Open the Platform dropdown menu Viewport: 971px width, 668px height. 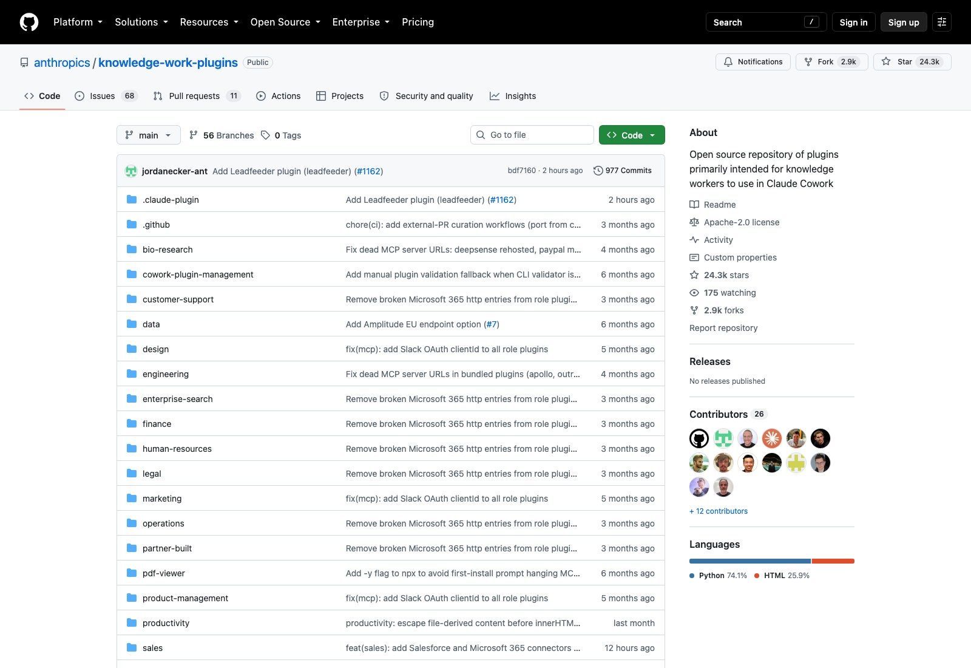[x=78, y=22]
